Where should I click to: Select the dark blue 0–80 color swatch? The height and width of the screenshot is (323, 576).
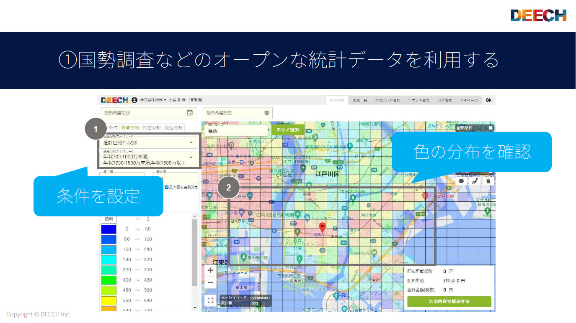pyautogui.click(x=108, y=229)
